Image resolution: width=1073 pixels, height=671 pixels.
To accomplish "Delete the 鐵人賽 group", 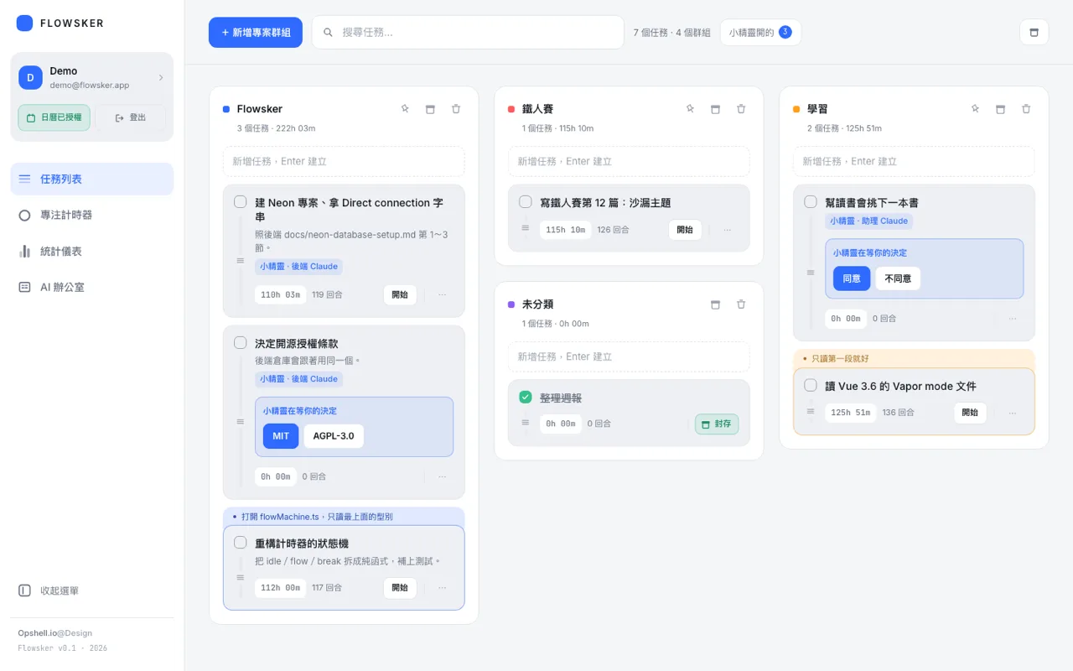I will [741, 109].
